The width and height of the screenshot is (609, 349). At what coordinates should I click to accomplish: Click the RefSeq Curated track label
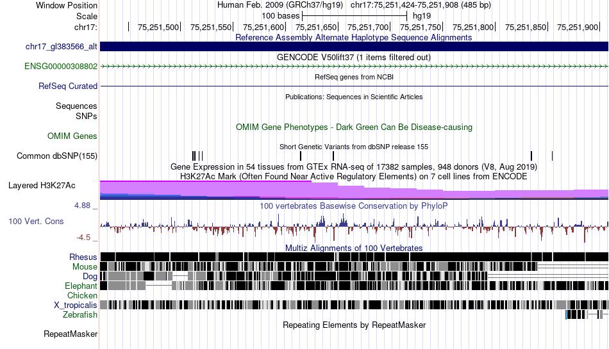pyautogui.click(x=68, y=86)
